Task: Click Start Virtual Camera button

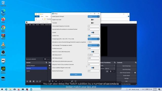Action: (125, 73)
